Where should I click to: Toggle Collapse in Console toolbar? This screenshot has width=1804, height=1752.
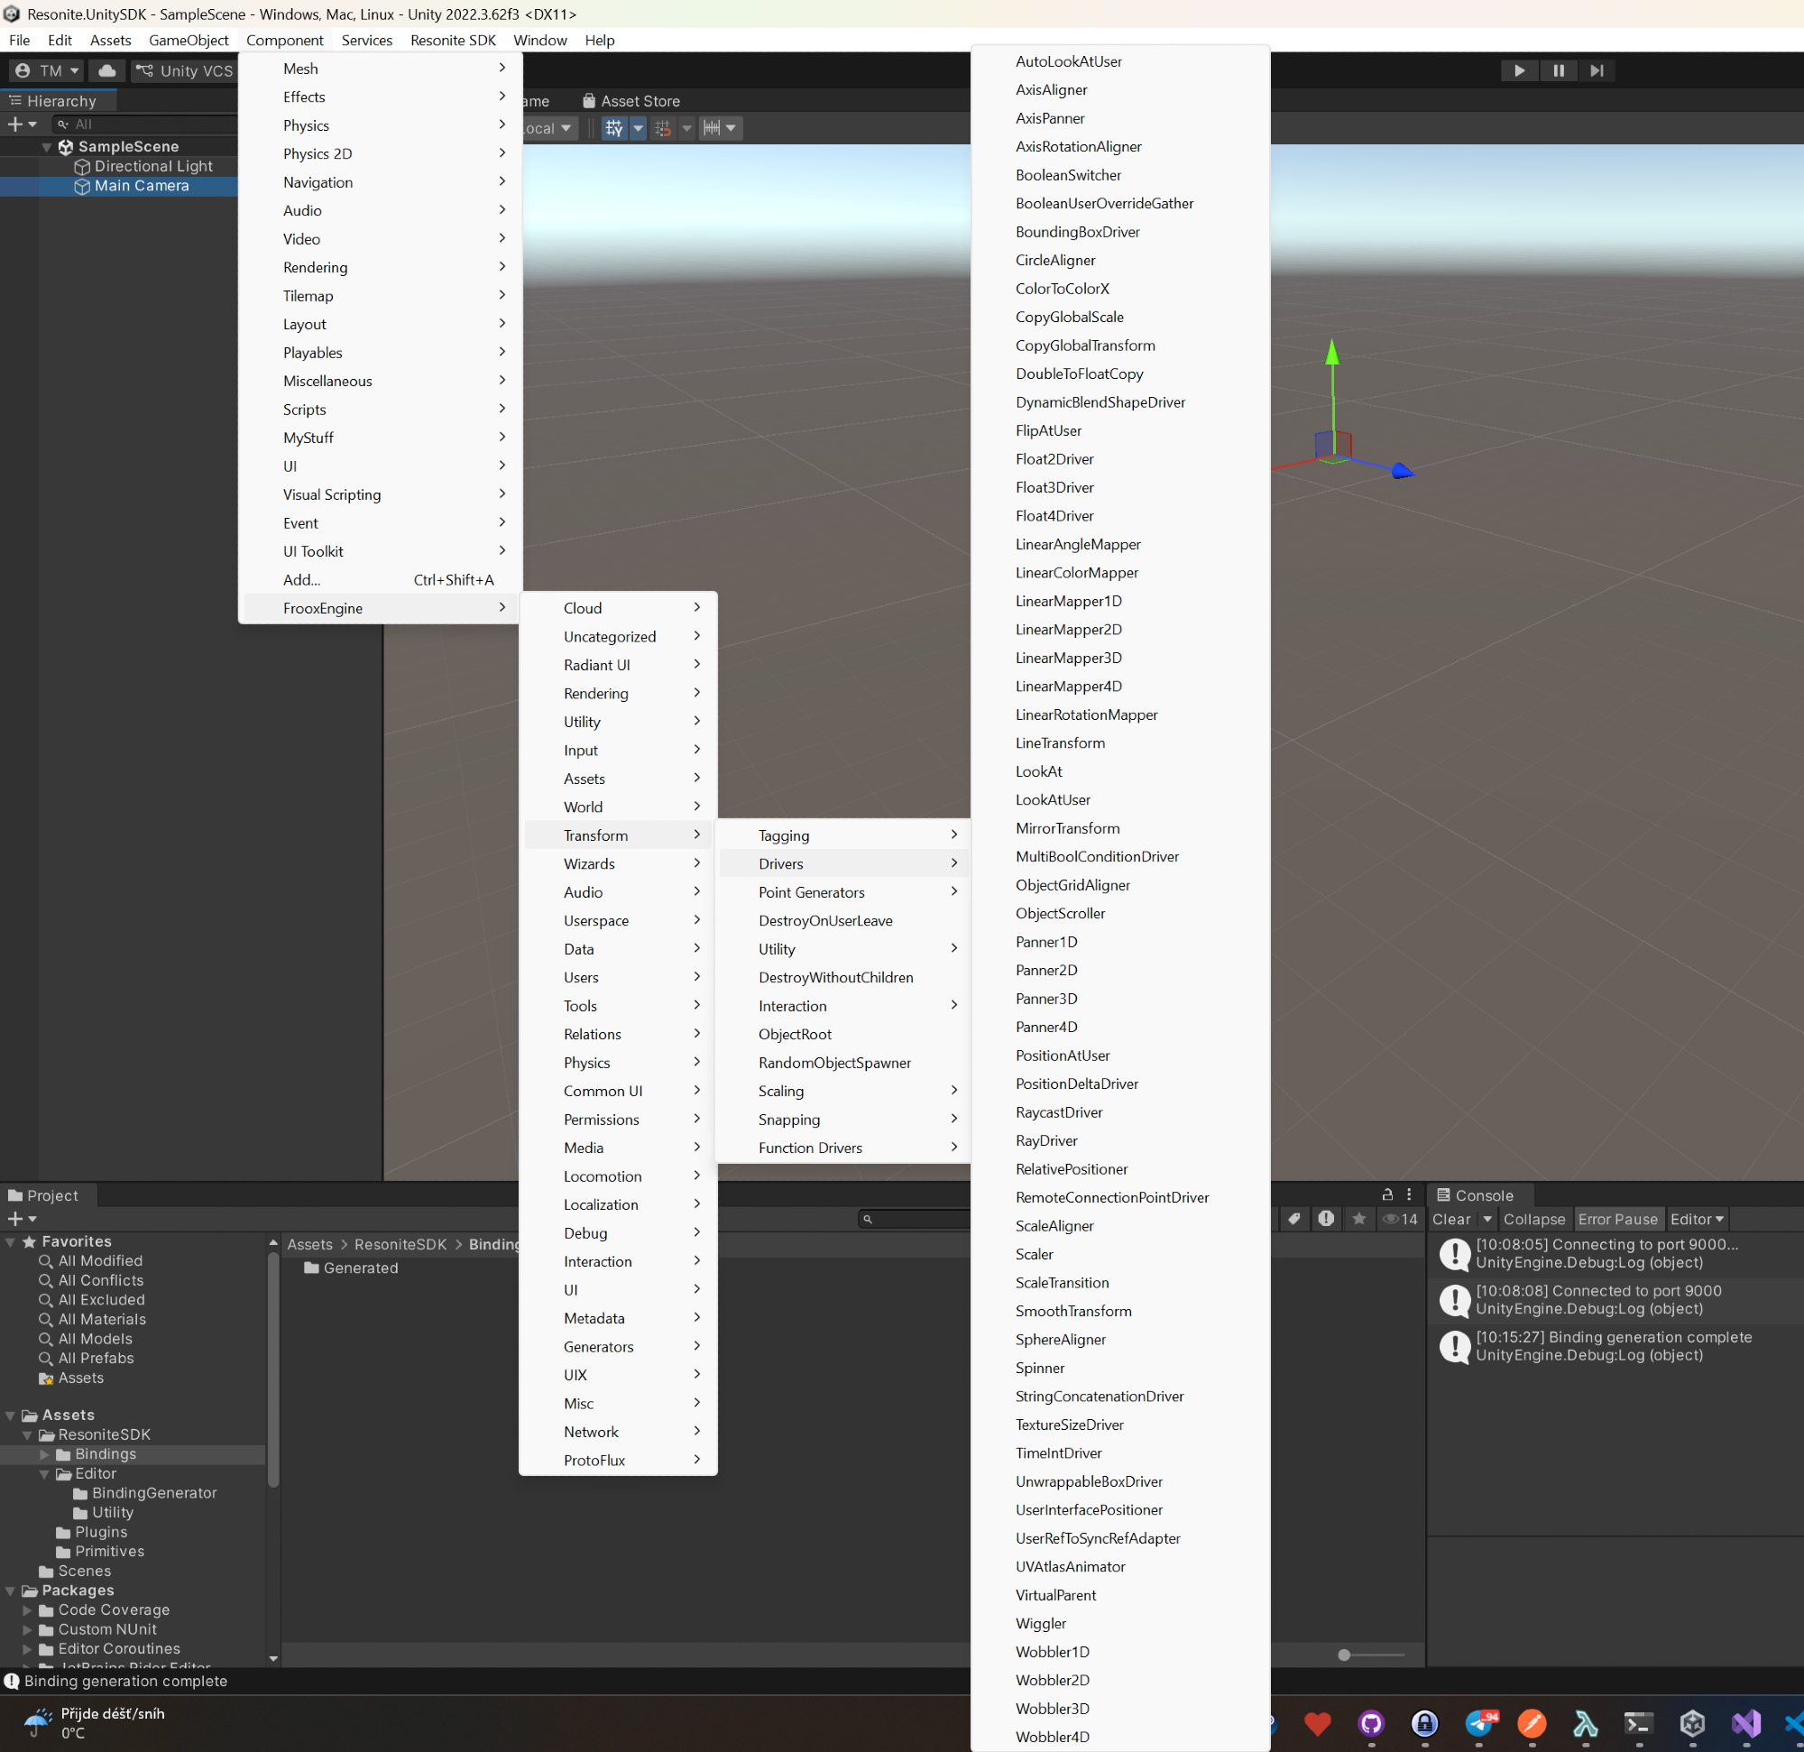click(1533, 1218)
